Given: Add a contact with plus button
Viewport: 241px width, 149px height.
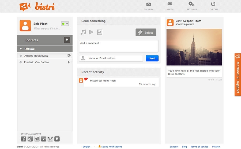Looking at the screenshot, I should tap(67, 40).
